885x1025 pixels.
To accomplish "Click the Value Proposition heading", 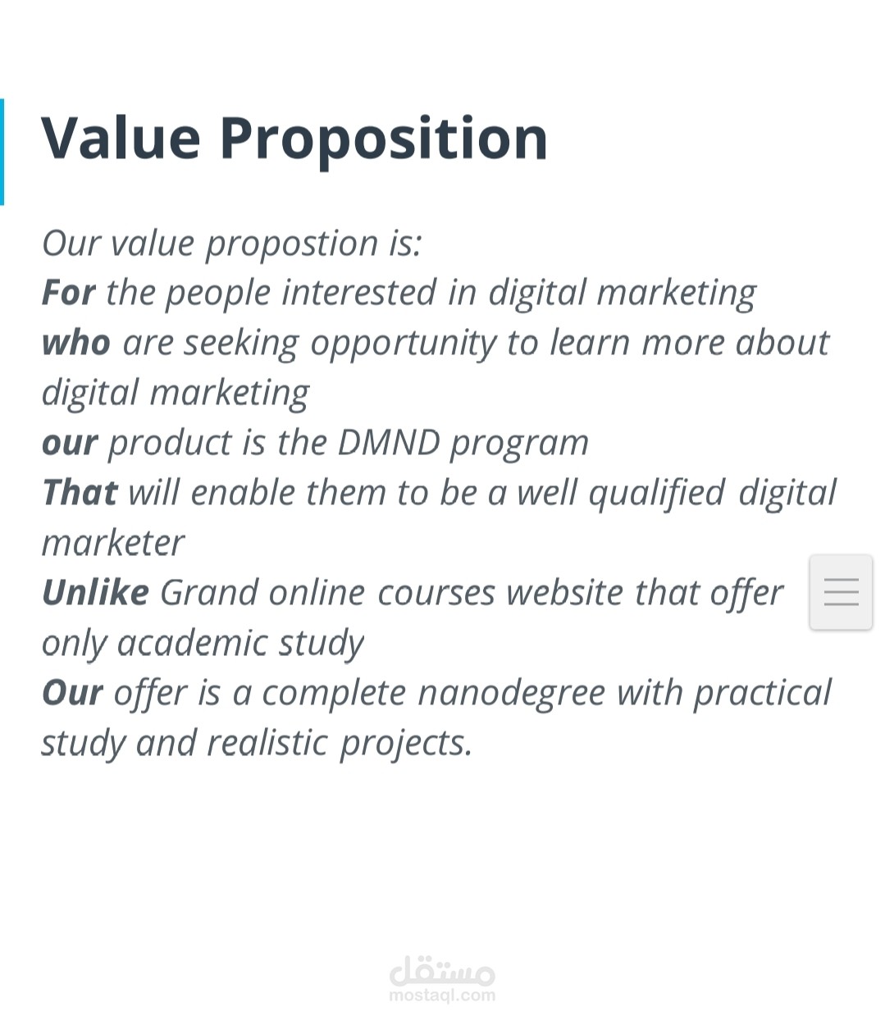I will tap(294, 138).
